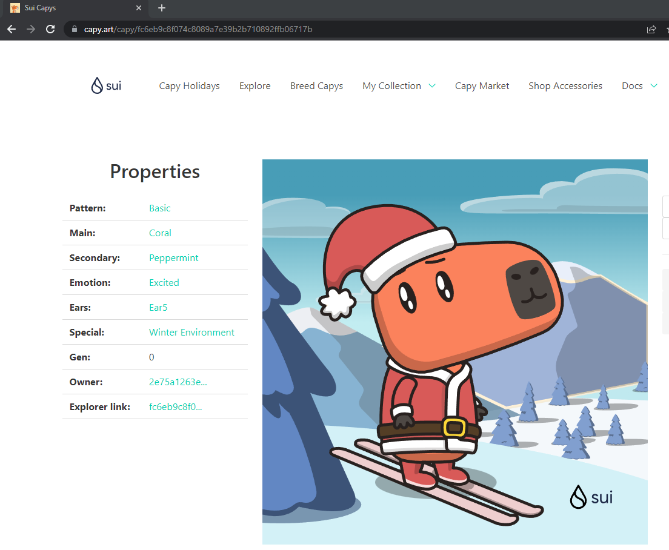Go to Breed Capys
Viewport: 669px width, 550px height.
click(x=316, y=85)
